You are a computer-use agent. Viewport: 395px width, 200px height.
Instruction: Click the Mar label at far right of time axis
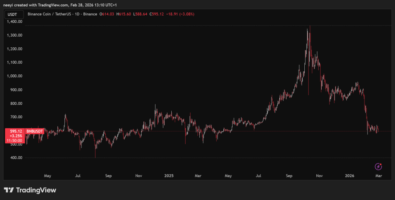379,176
